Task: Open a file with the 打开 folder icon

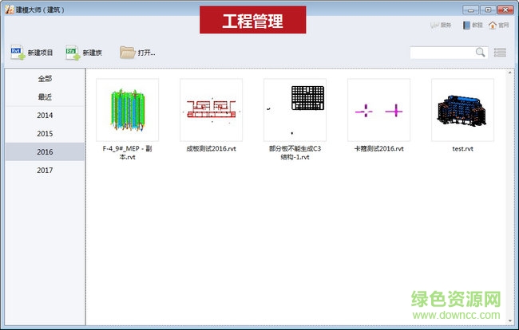Action: coord(128,53)
